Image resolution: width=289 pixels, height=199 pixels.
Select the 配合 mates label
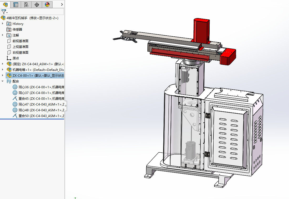point(16,81)
